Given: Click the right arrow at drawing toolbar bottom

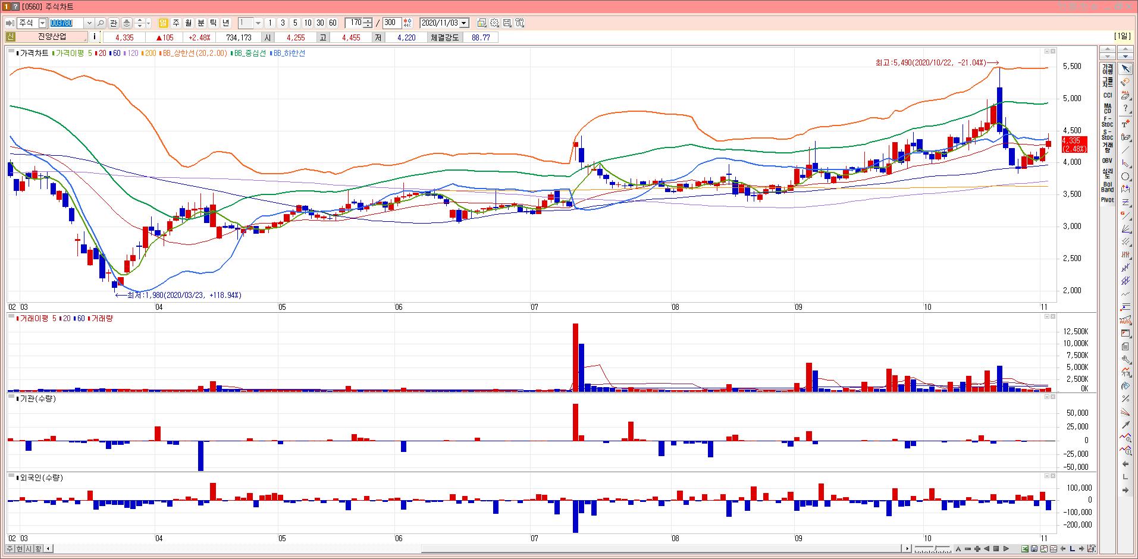Looking at the screenshot, I should (1125, 490).
